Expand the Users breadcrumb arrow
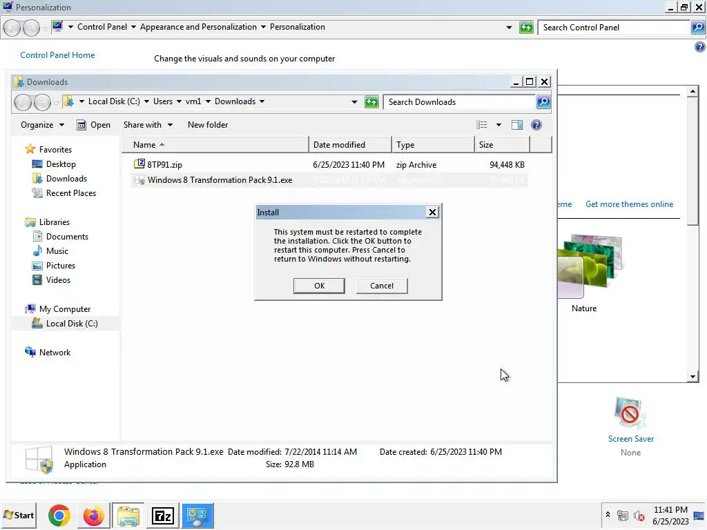 click(179, 102)
